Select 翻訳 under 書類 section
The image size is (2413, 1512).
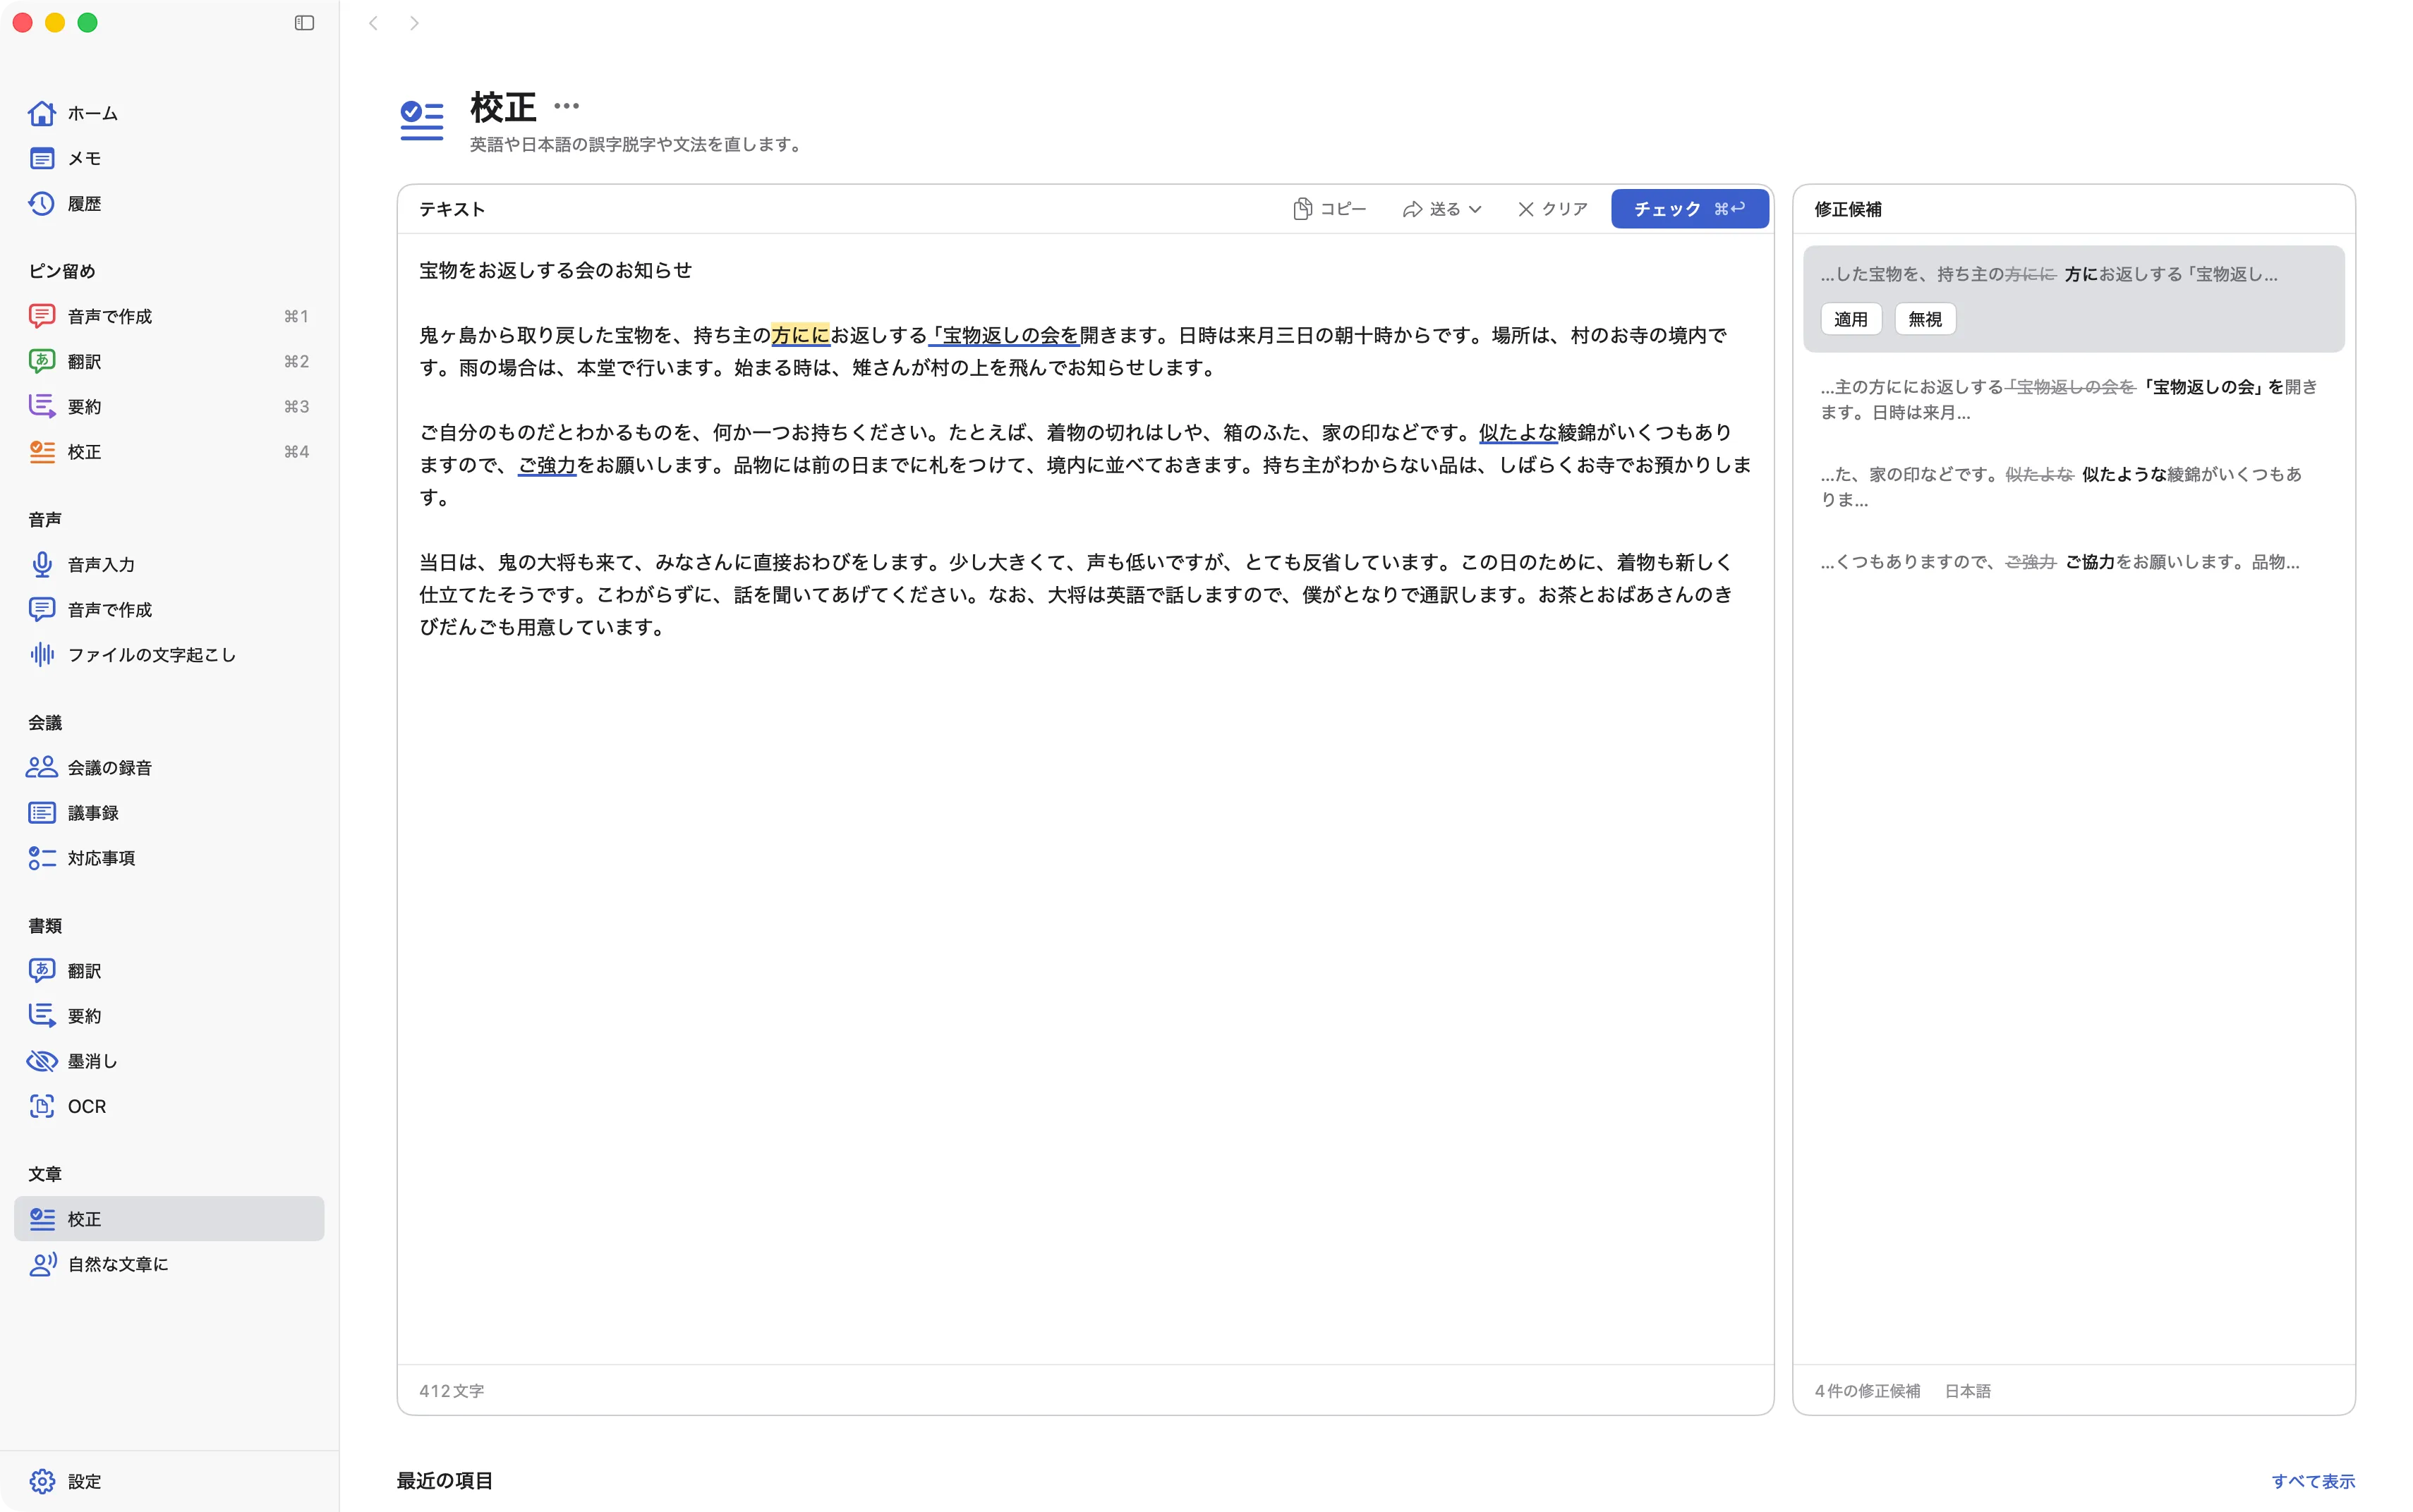(x=169, y=970)
